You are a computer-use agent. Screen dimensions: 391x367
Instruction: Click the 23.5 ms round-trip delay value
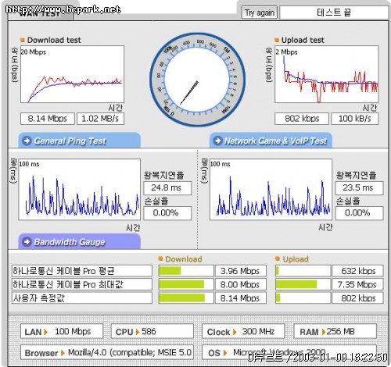pyautogui.click(x=359, y=187)
